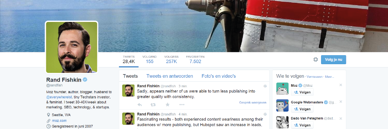Follow Moz with the Volgen button
Screen dimensions: 388x129
(x=302, y=92)
